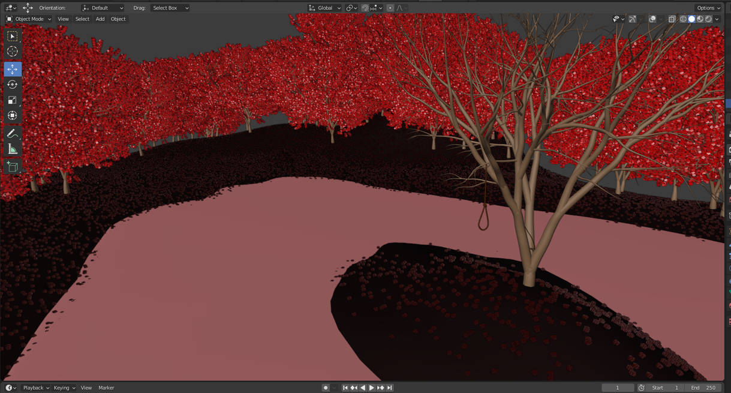Open the View menu of the 3D viewport

tap(63, 19)
